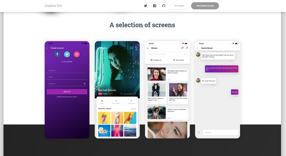Viewport: 286px width, 156px height.
Task: Open the menu icon beside Woman
Action: click(x=148, y=48)
